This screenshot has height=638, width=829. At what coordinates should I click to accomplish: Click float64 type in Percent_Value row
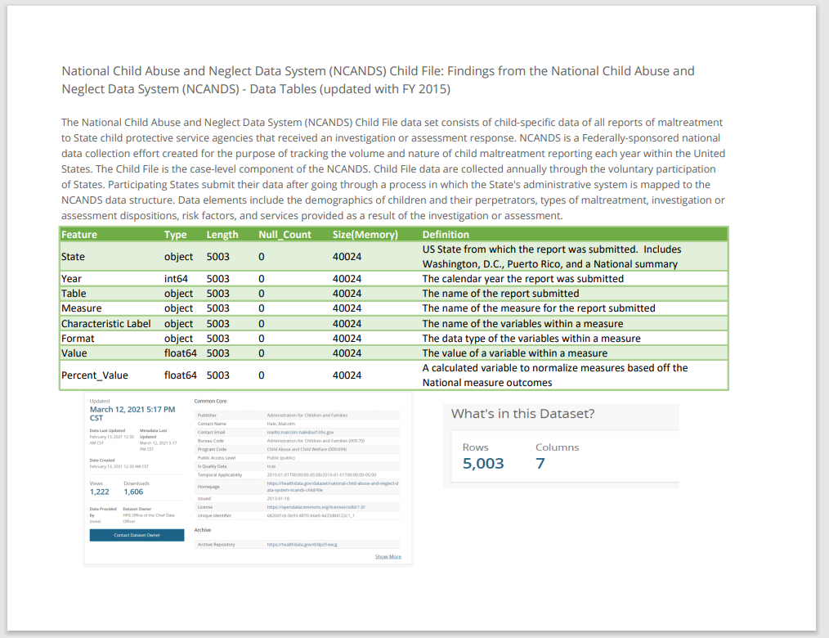(181, 375)
